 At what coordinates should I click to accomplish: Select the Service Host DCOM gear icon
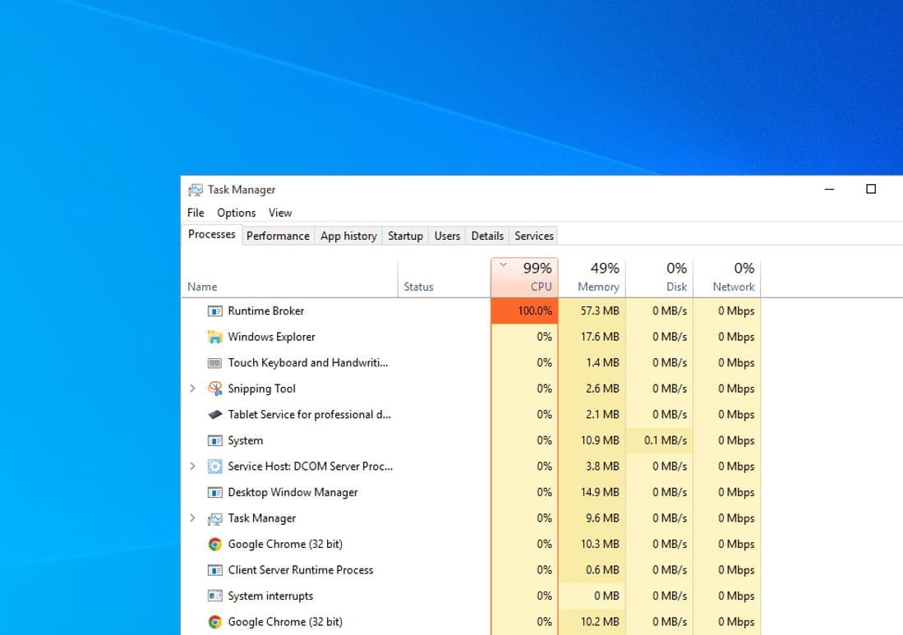click(x=214, y=467)
